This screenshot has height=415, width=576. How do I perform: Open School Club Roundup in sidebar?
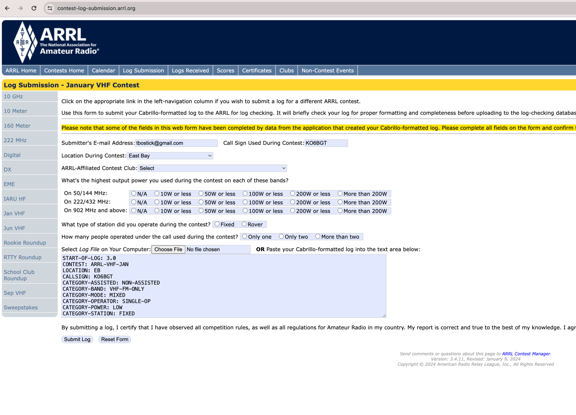[19, 275]
